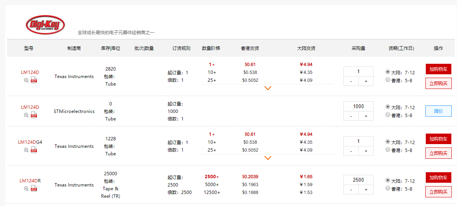The width and height of the screenshot is (457, 206).
Task: Select 香港 5-8 delivery for first LM124D
Action: pyautogui.click(x=388, y=80)
